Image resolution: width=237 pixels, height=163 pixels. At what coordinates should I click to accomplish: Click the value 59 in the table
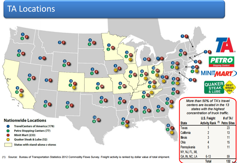[228, 156]
